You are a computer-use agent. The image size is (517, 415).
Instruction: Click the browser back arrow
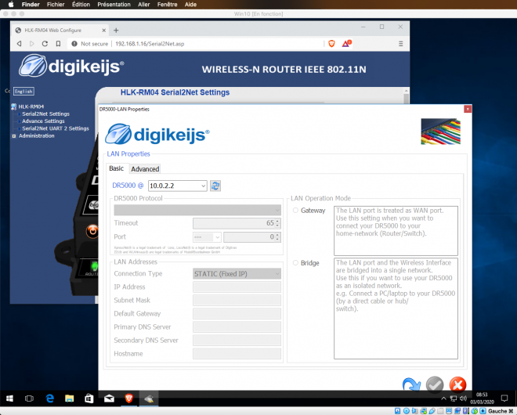point(19,44)
